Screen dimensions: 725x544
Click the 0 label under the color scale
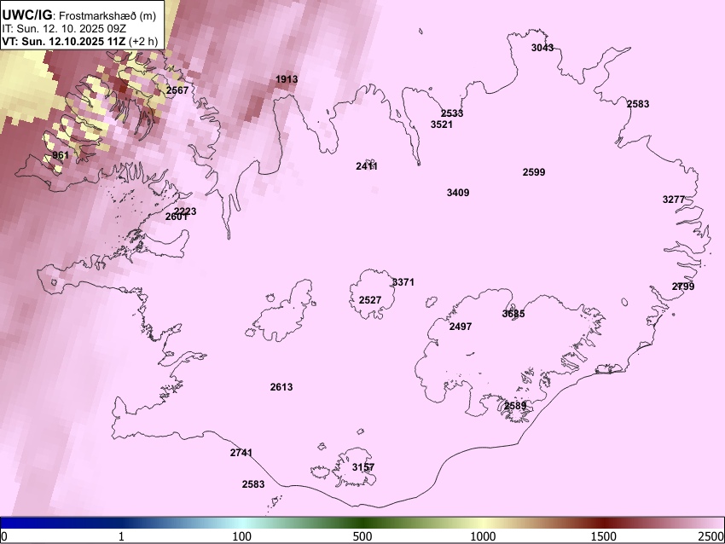[4, 536]
